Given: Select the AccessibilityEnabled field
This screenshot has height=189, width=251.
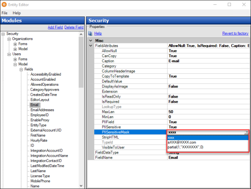Looking at the screenshot, I should (x=46, y=74).
